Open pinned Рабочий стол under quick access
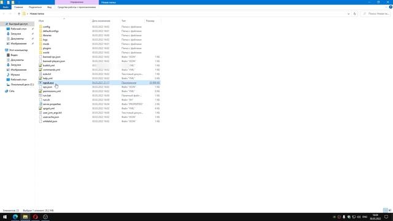Image resolution: width=393 pixels, height=221 pixels. tap(18, 29)
